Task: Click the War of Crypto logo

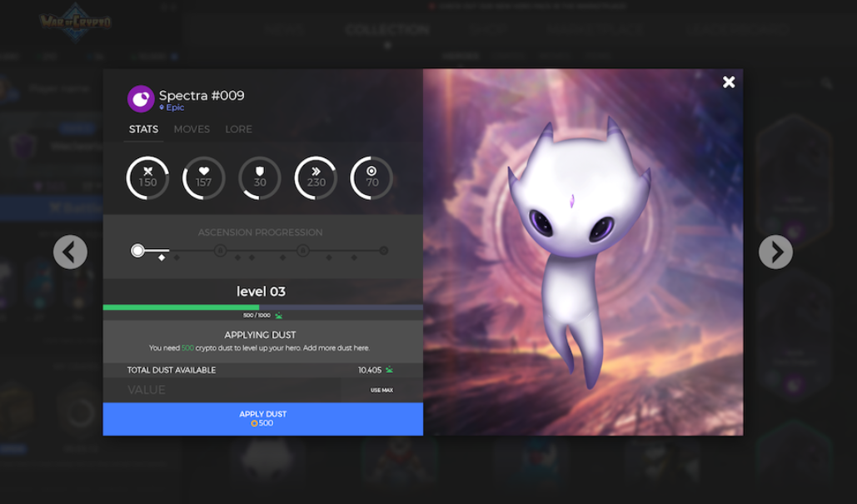Action: (x=76, y=22)
